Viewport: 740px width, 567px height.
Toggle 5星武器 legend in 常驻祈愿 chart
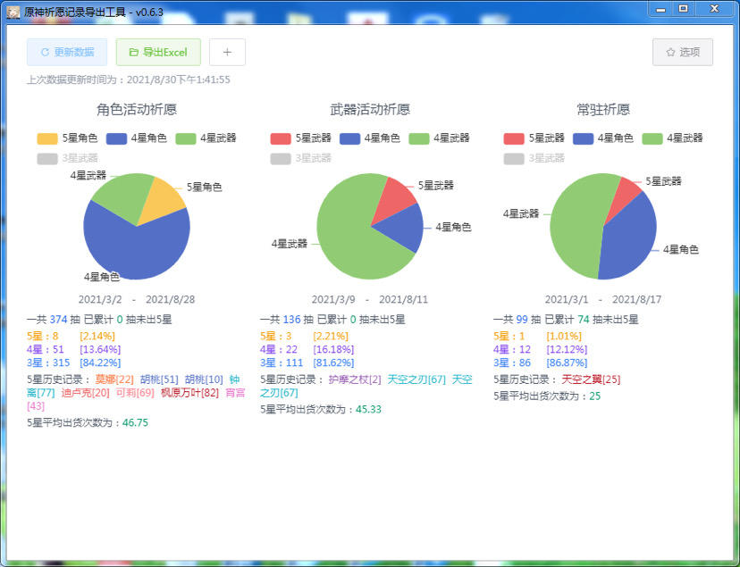click(534, 138)
